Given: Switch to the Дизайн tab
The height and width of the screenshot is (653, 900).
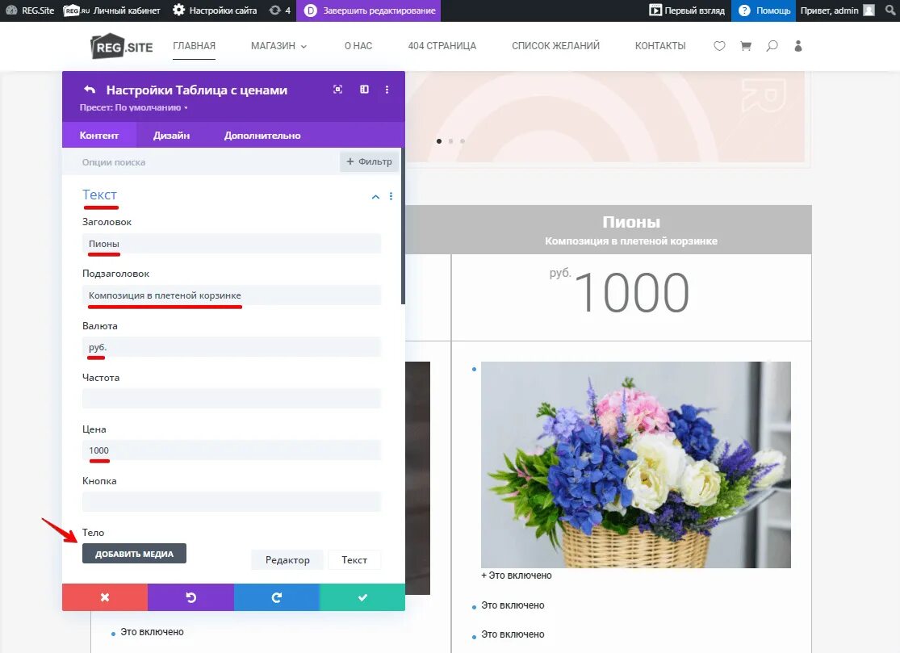Looking at the screenshot, I should tap(172, 136).
